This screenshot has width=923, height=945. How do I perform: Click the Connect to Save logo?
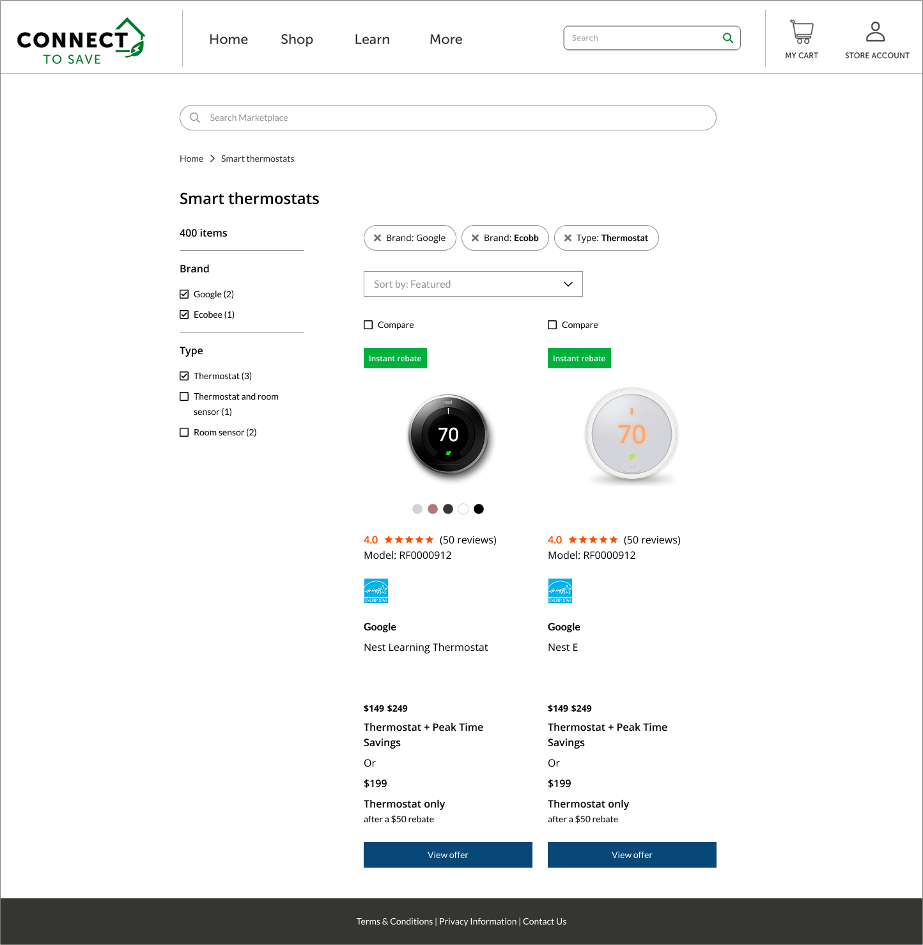click(81, 41)
